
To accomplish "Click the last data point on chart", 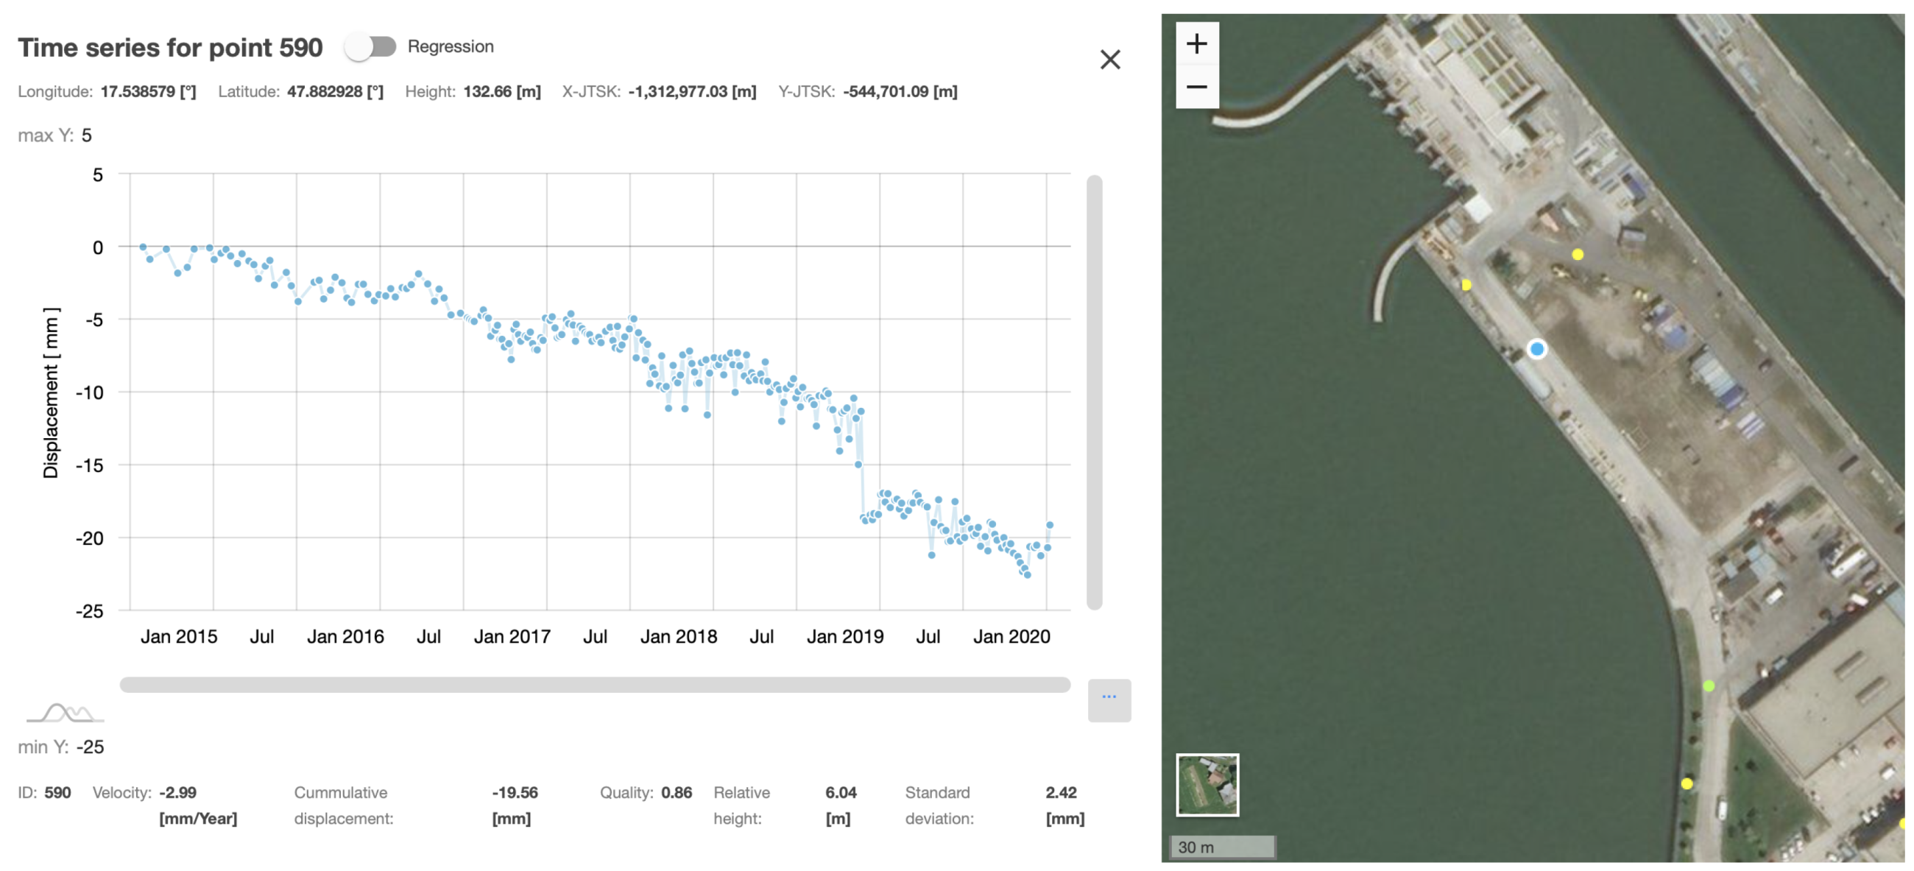I will [1049, 526].
